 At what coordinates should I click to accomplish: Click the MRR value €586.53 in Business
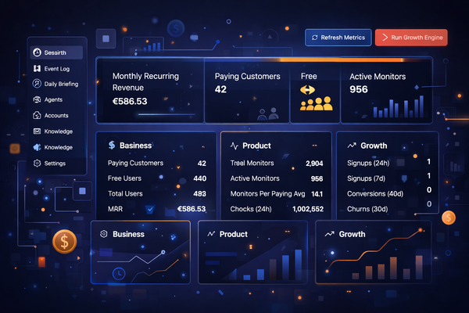point(192,209)
